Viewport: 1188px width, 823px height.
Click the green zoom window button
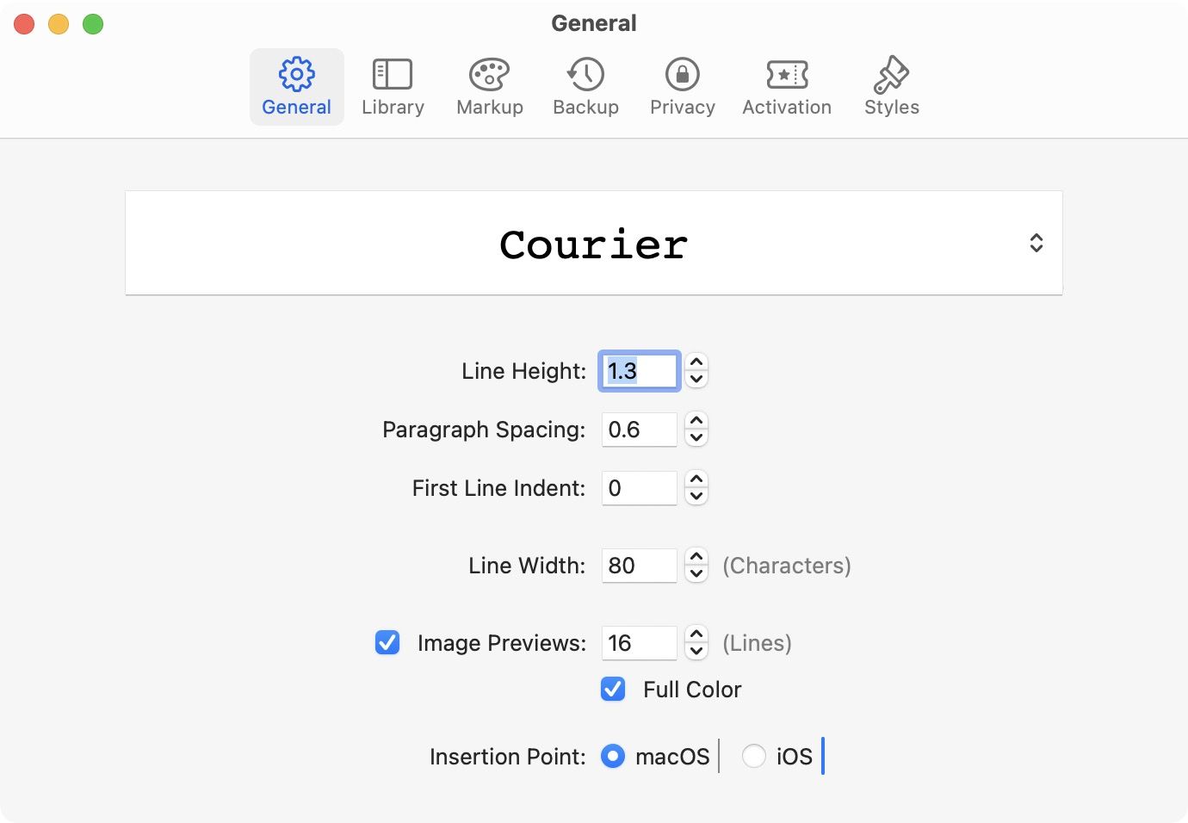[93, 24]
